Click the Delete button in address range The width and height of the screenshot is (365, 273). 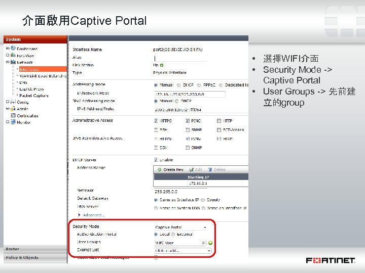pos(217,170)
